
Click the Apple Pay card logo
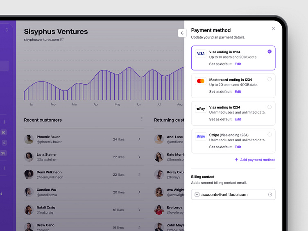tap(200, 109)
